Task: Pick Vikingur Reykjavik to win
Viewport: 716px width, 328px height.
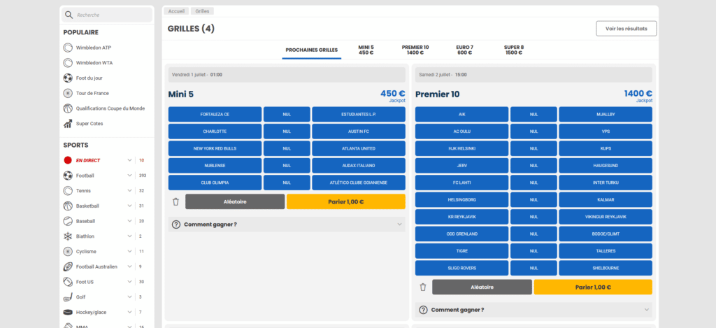Action: click(x=606, y=217)
